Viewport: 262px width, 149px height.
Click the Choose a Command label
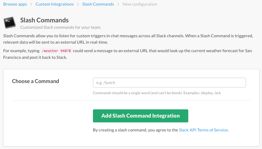point(36,81)
